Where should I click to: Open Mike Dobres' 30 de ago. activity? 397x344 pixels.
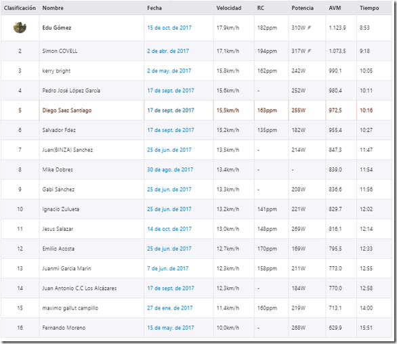click(170, 169)
